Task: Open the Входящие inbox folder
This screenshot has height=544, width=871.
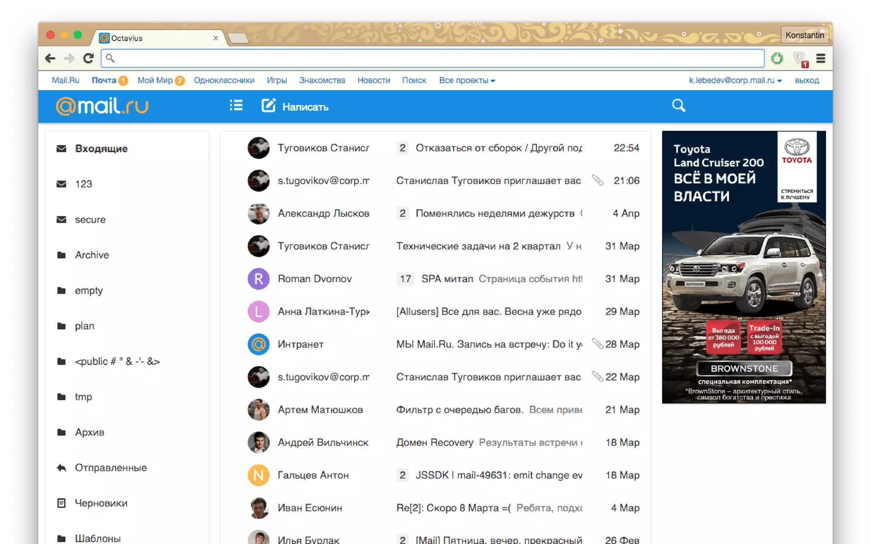Action: (x=101, y=149)
